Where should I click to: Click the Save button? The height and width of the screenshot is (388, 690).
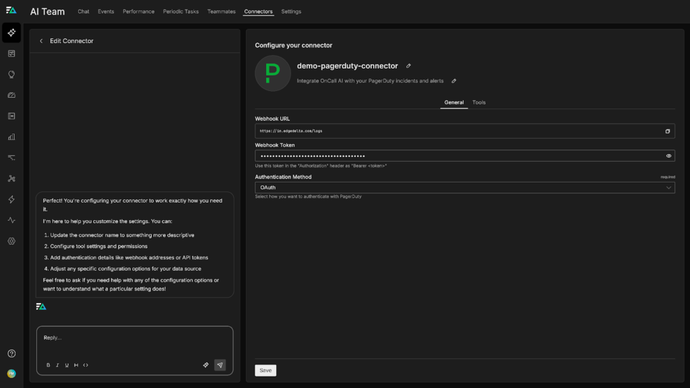click(265, 370)
